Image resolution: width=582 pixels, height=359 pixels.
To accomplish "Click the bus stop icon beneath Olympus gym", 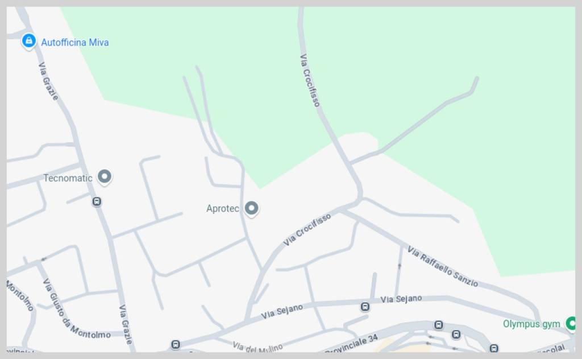I will point(494,348).
